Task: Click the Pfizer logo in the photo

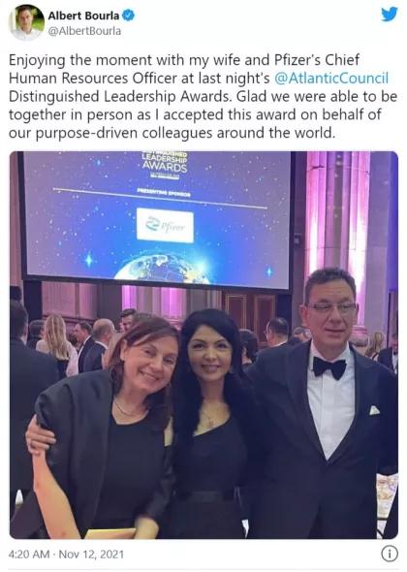Action: pos(165,226)
